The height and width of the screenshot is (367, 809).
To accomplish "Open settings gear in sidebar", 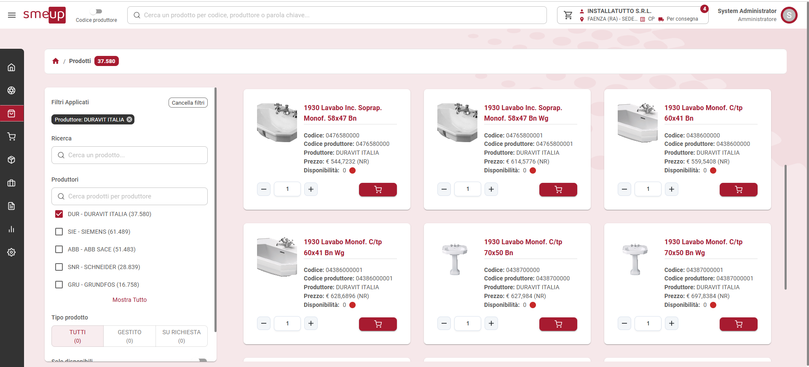I will 11,252.
